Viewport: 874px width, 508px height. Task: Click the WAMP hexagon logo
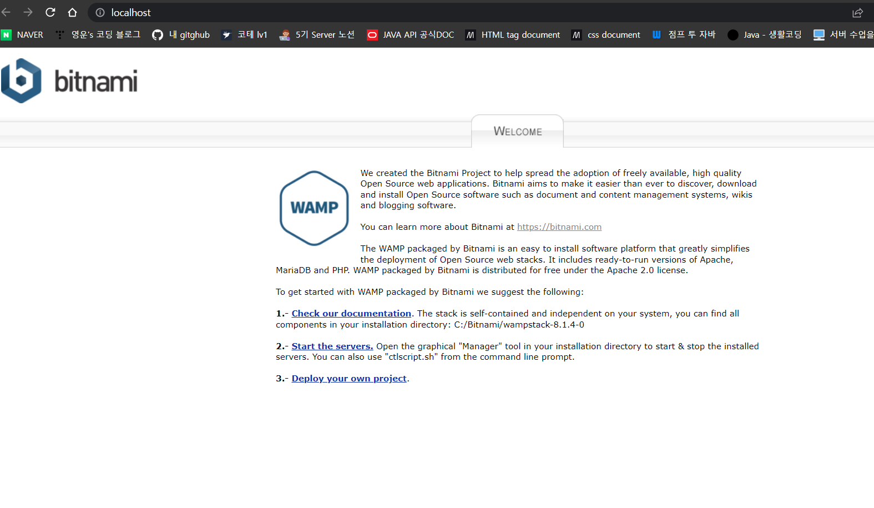(314, 208)
